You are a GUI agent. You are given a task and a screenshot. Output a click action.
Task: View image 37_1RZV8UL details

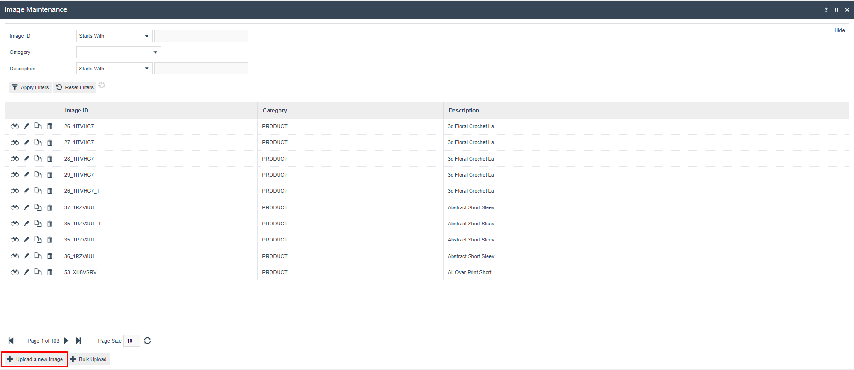click(x=15, y=207)
